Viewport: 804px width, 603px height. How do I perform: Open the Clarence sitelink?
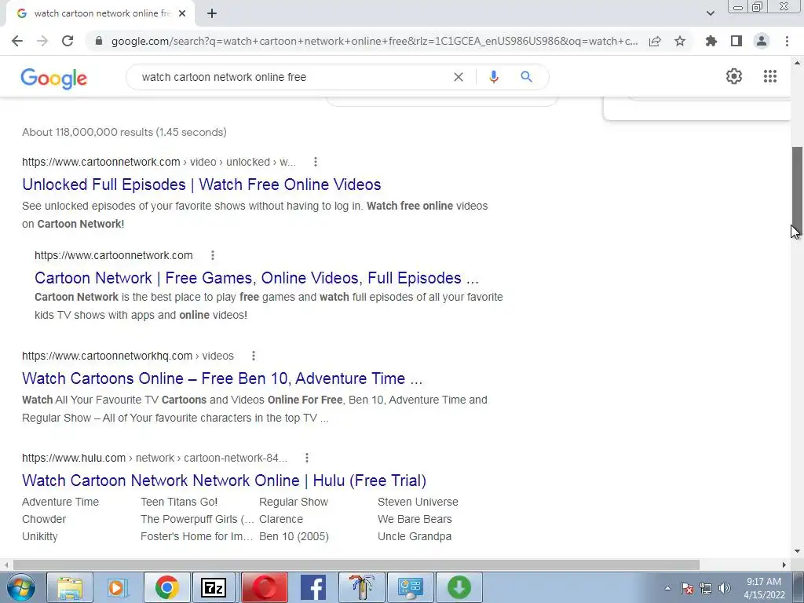pyautogui.click(x=281, y=520)
